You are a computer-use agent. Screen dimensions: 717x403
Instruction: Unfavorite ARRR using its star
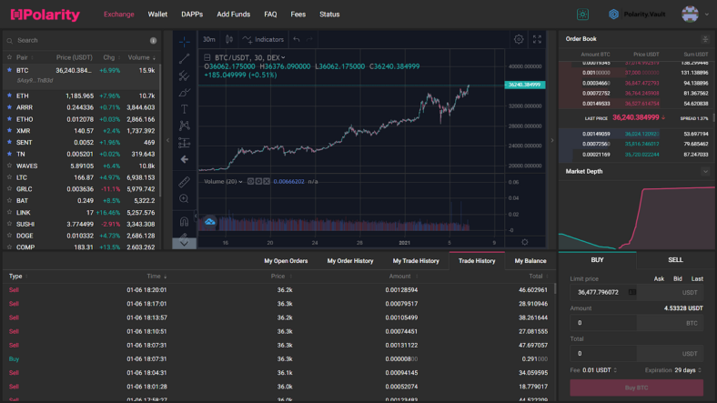click(10, 107)
